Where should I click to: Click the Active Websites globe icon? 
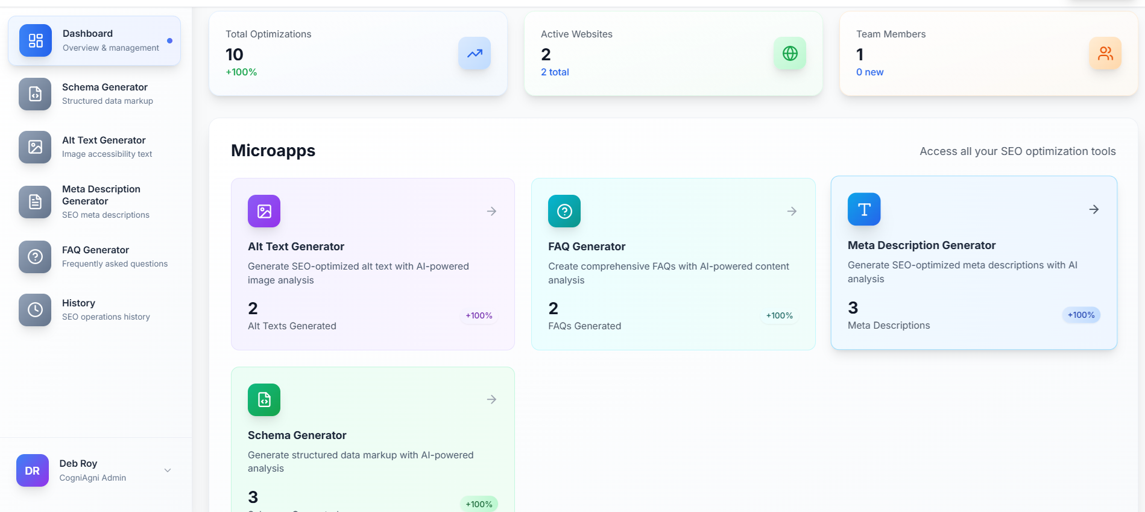pos(790,53)
